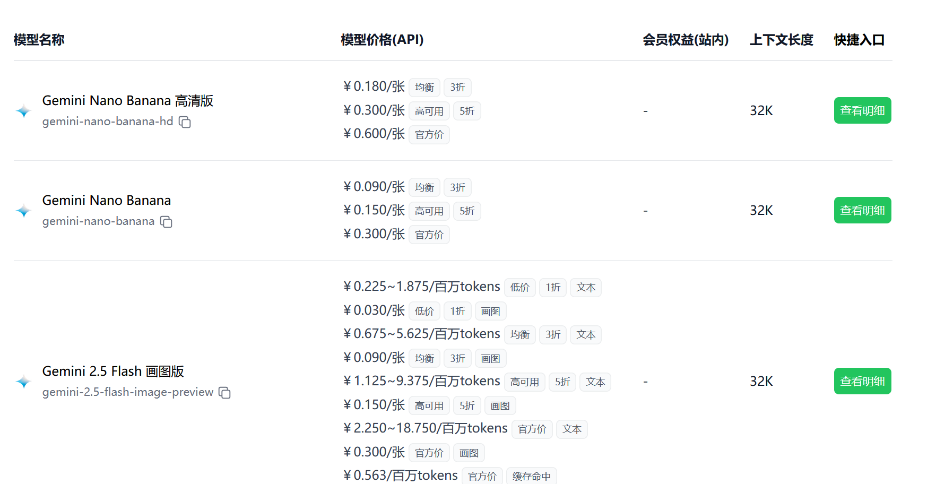Open 查看明细 for Gemini 2.5 Flash 画图版

click(x=862, y=381)
